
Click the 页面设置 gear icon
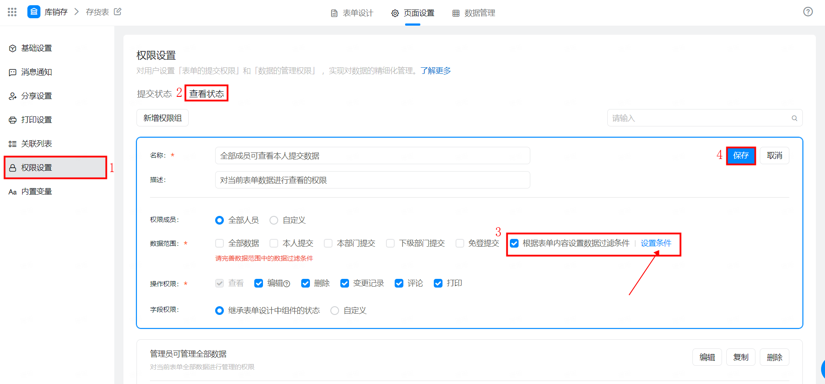tap(395, 13)
